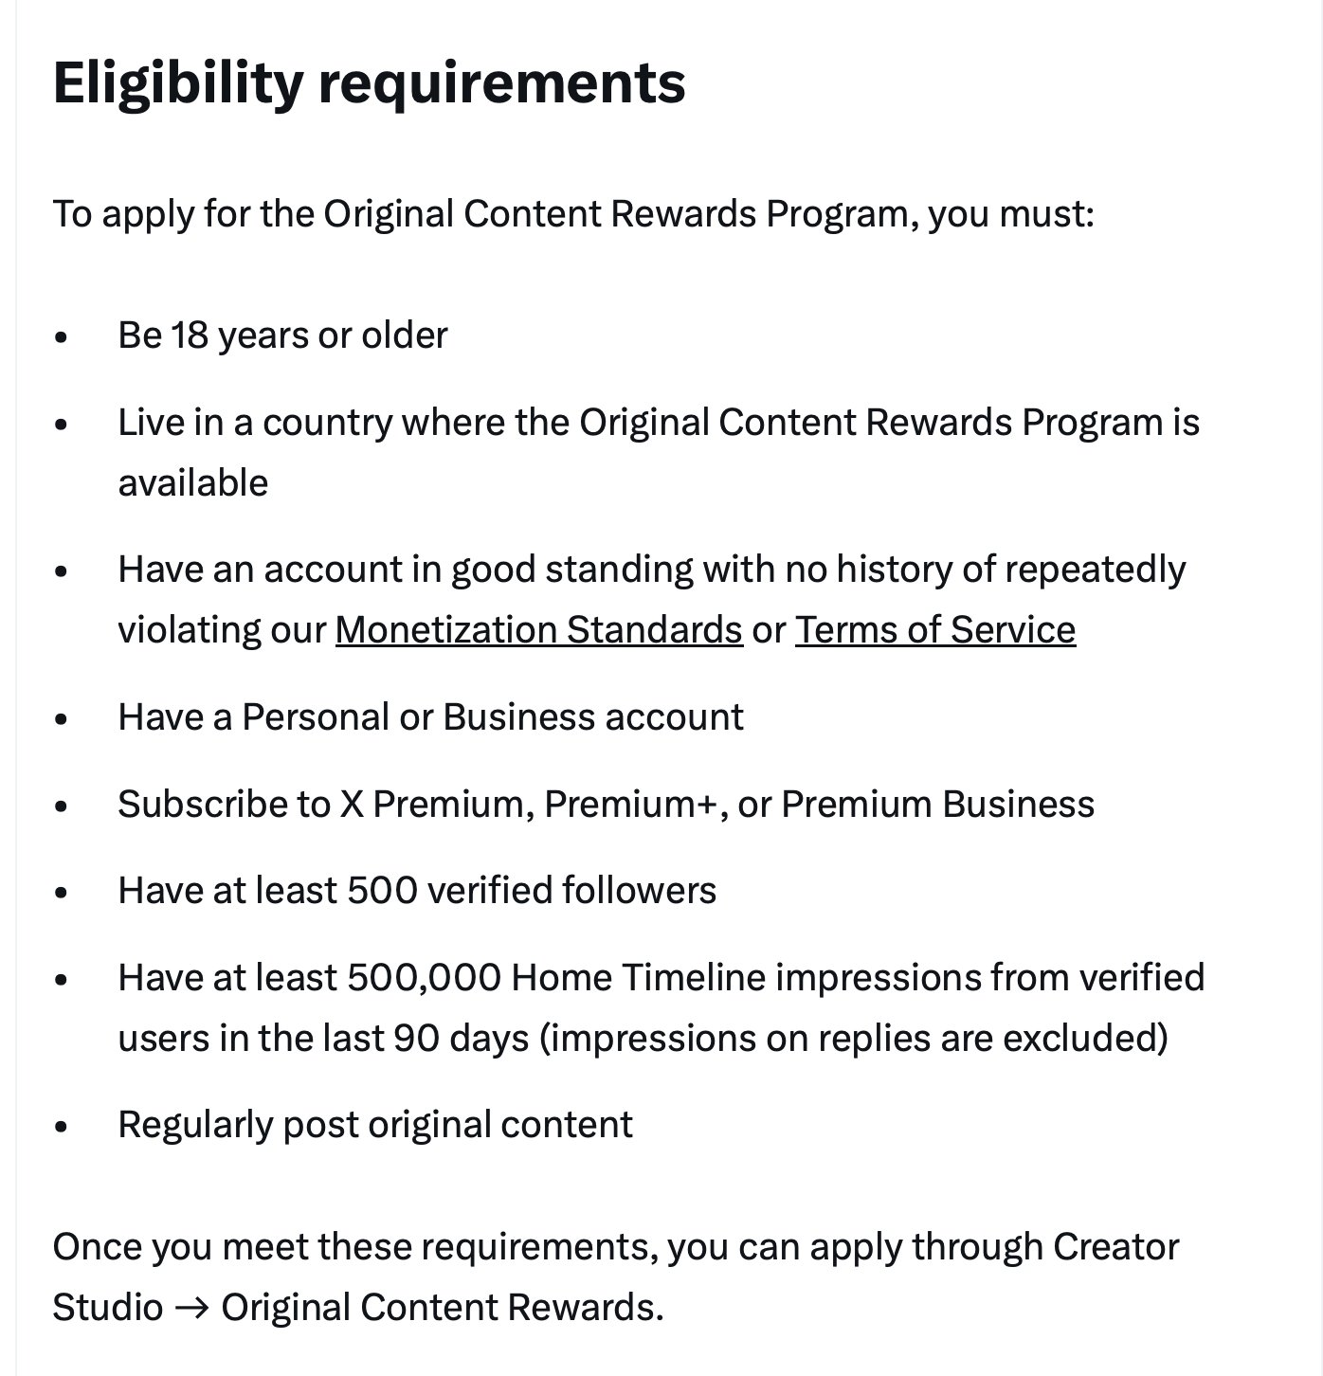
Task: Click the 'To apply for the Original Content' sentence
Action: point(573,214)
